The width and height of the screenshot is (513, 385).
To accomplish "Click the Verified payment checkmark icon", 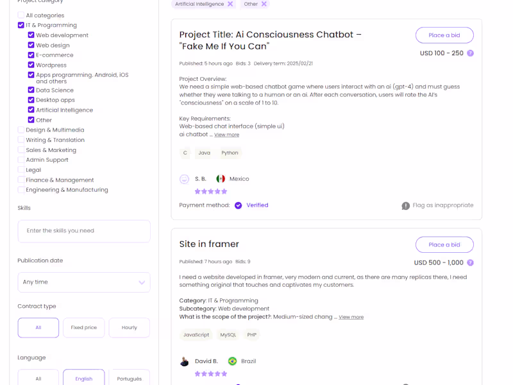I will pos(238,205).
